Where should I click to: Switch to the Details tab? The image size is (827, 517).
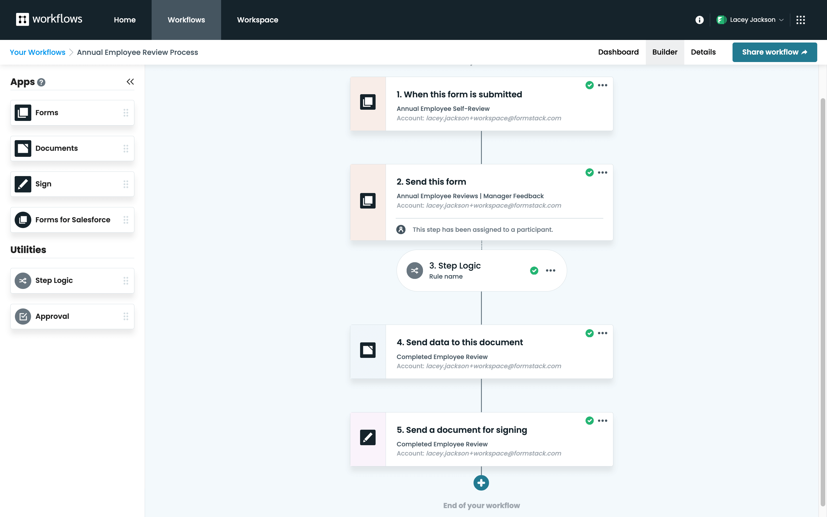click(x=703, y=52)
